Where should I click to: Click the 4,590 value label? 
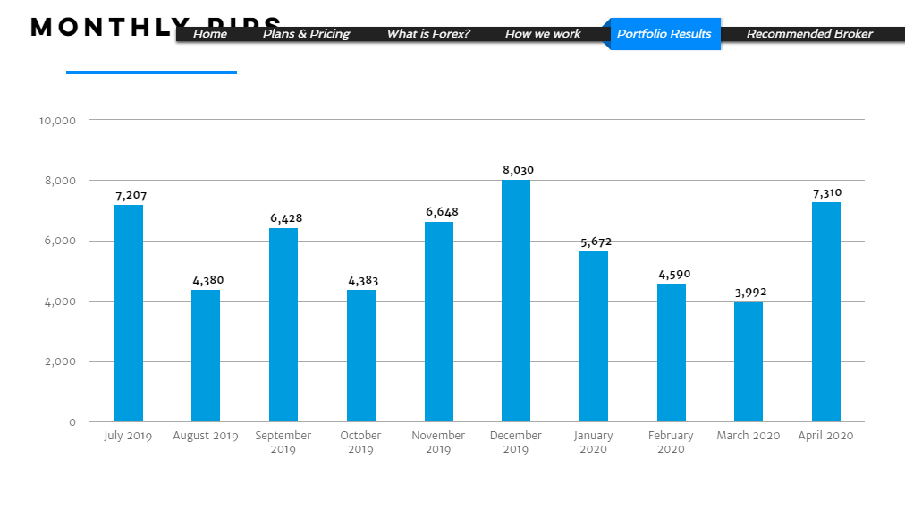[x=674, y=275]
